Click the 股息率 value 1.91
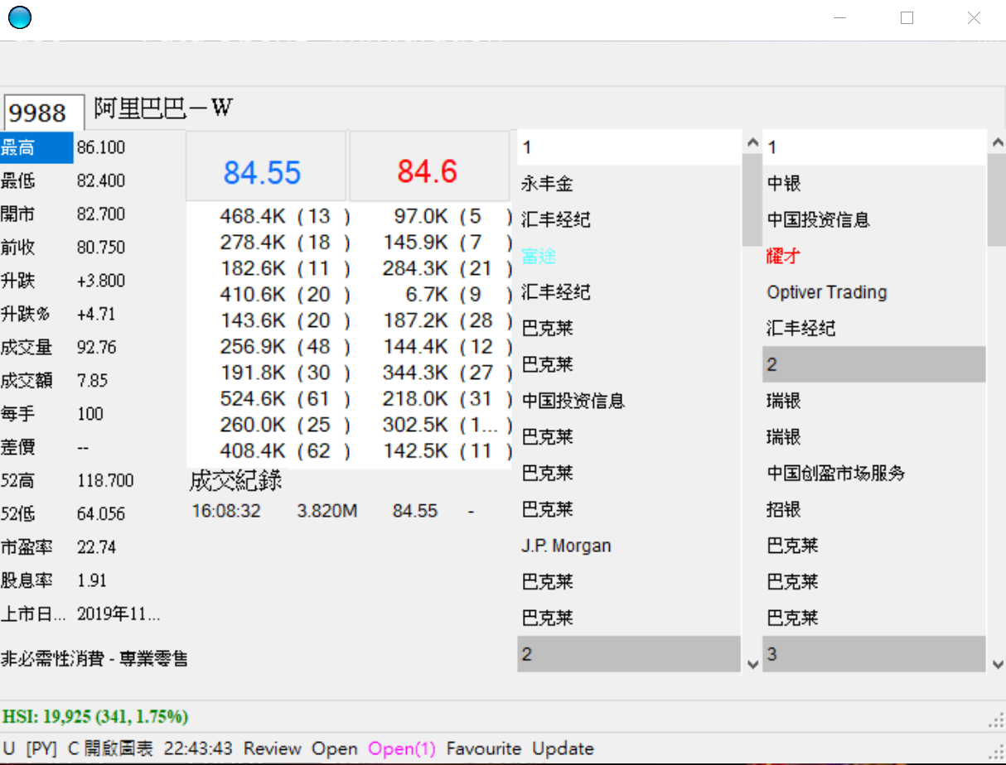Screen dimensions: 1006x765 [93, 580]
